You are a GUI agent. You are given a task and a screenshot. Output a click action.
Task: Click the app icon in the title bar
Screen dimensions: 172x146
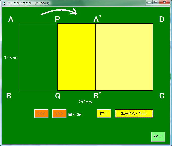click(4, 3)
